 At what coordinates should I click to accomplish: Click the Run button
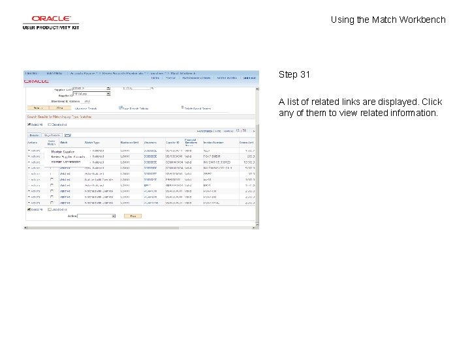click(x=133, y=216)
